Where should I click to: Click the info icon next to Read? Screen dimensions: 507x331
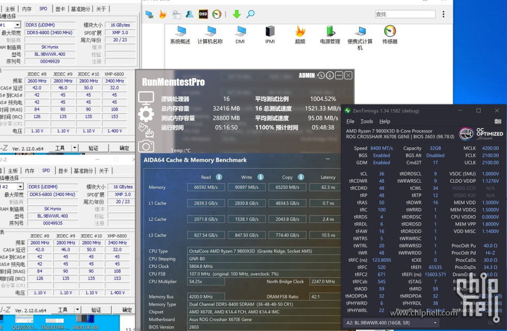219,177
